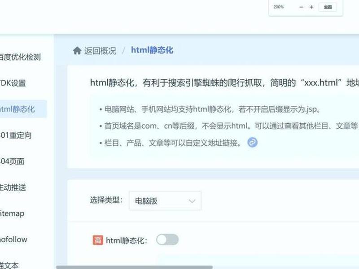359x269 pixels.
Task: Click the text 栏目、产品、文章等可以自定义地址链接
Action: click(x=173, y=143)
